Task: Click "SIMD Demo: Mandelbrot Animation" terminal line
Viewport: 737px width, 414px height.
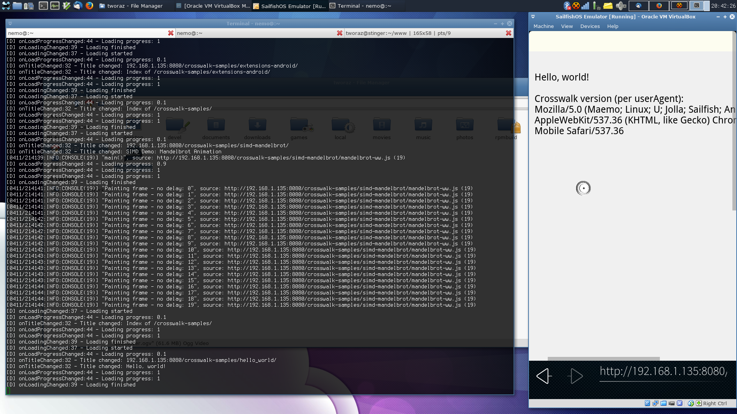Action: [114, 152]
